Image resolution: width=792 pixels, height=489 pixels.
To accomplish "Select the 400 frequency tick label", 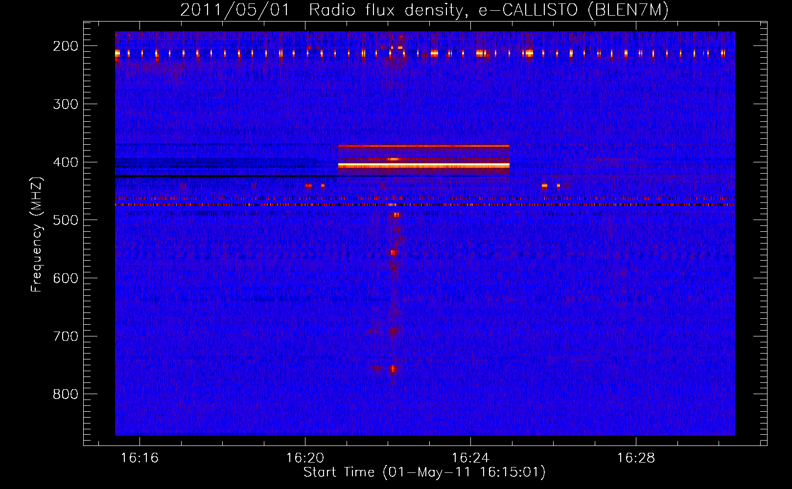I will tap(66, 162).
